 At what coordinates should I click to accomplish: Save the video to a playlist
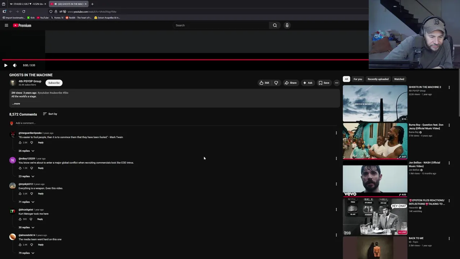pos(323,83)
